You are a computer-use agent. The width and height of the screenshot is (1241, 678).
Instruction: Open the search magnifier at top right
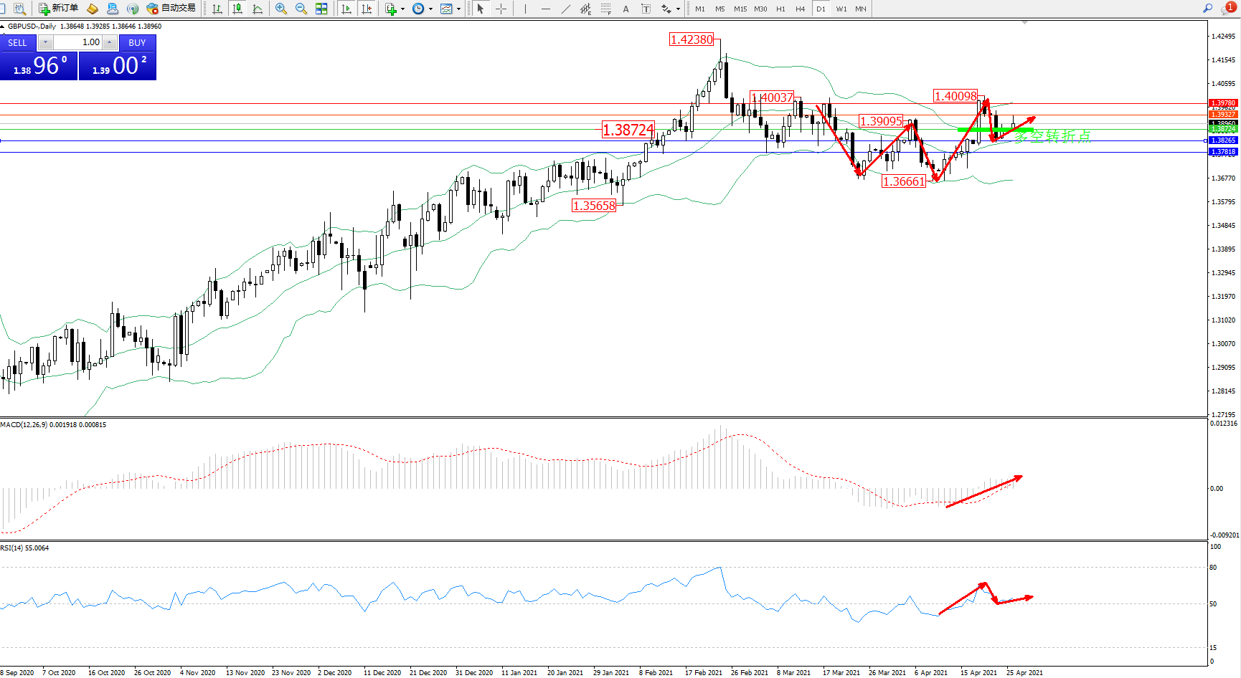click(1208, 9)
